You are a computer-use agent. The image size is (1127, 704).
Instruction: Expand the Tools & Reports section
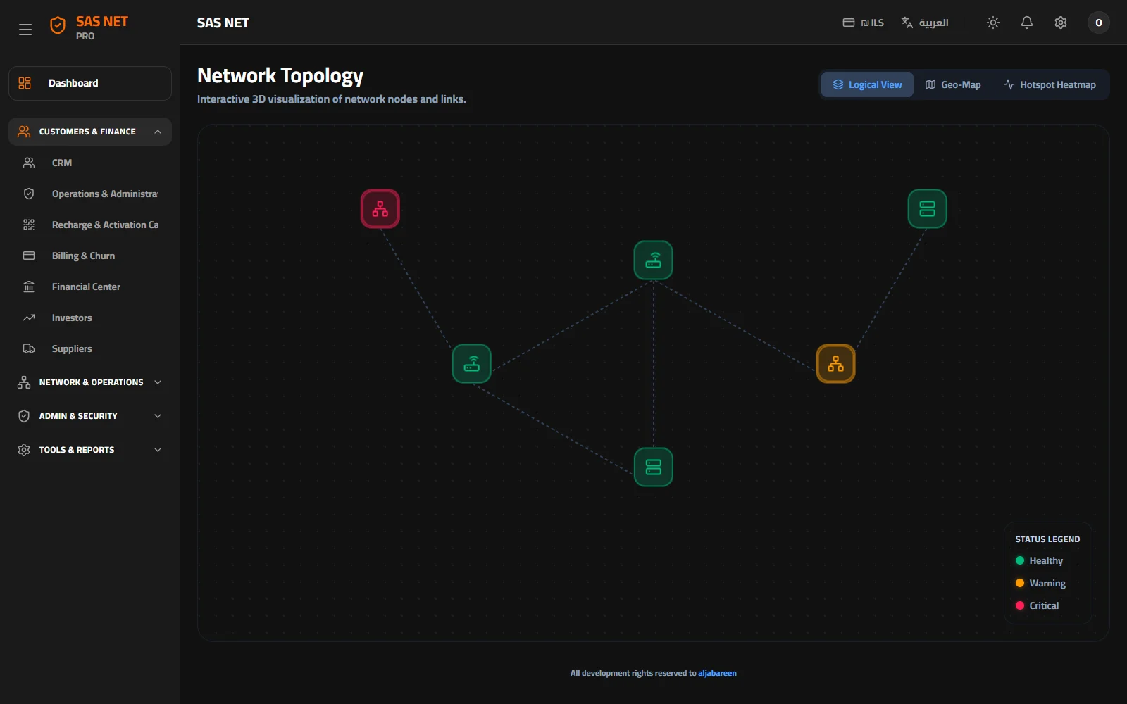(x=90, y=450)
